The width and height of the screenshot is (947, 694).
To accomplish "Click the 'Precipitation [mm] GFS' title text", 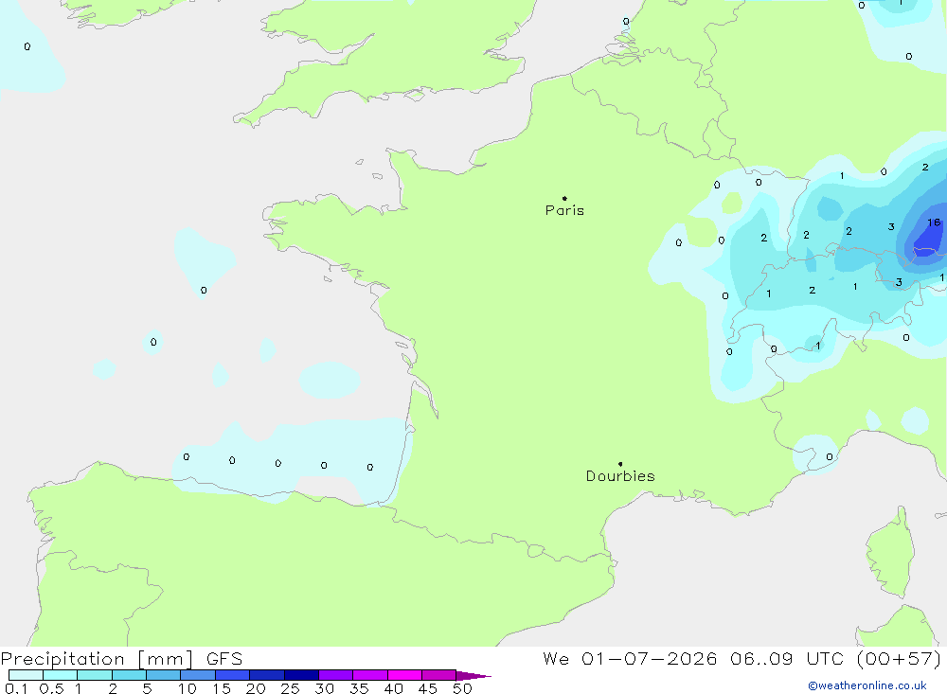I will [121, 658].
